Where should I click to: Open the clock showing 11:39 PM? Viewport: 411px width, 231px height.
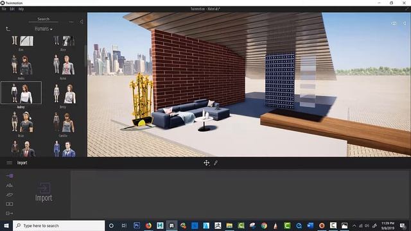point(388,225)
